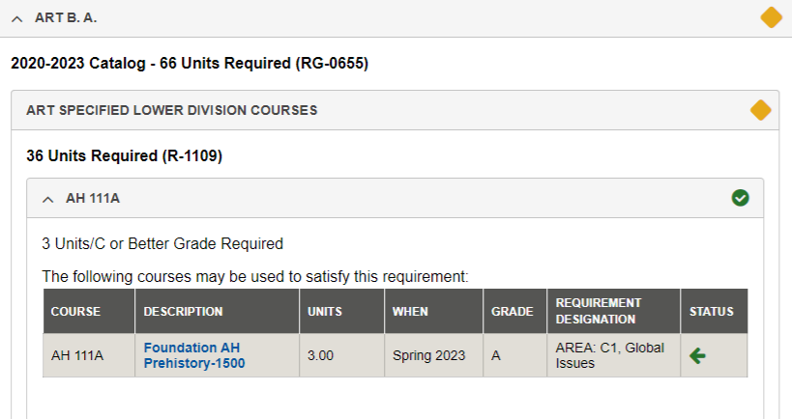Click the AH 111A green checkmark icon
792x419 pixels.
tap(741, 198)
